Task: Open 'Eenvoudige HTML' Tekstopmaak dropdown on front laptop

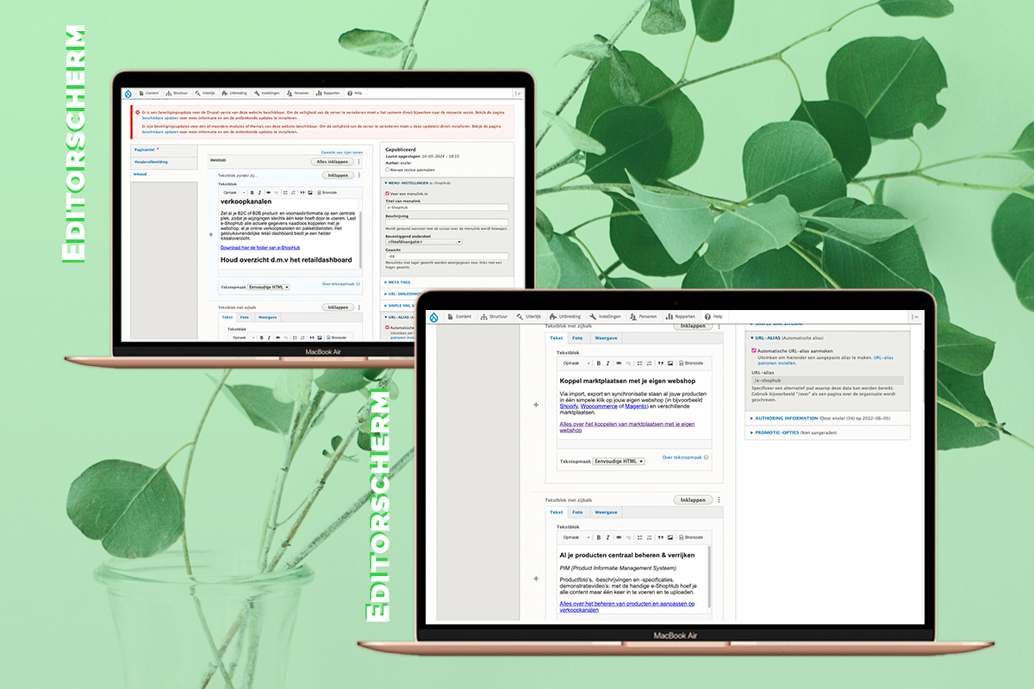Action: pos(619,462)
